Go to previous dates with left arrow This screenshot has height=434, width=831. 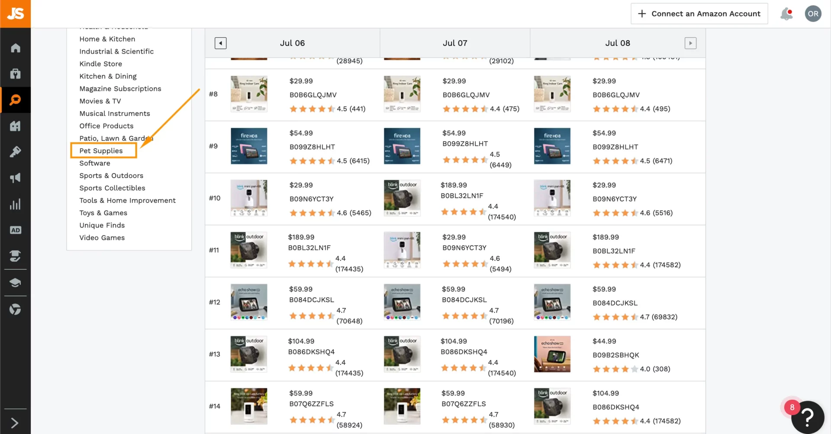(220, 43)
